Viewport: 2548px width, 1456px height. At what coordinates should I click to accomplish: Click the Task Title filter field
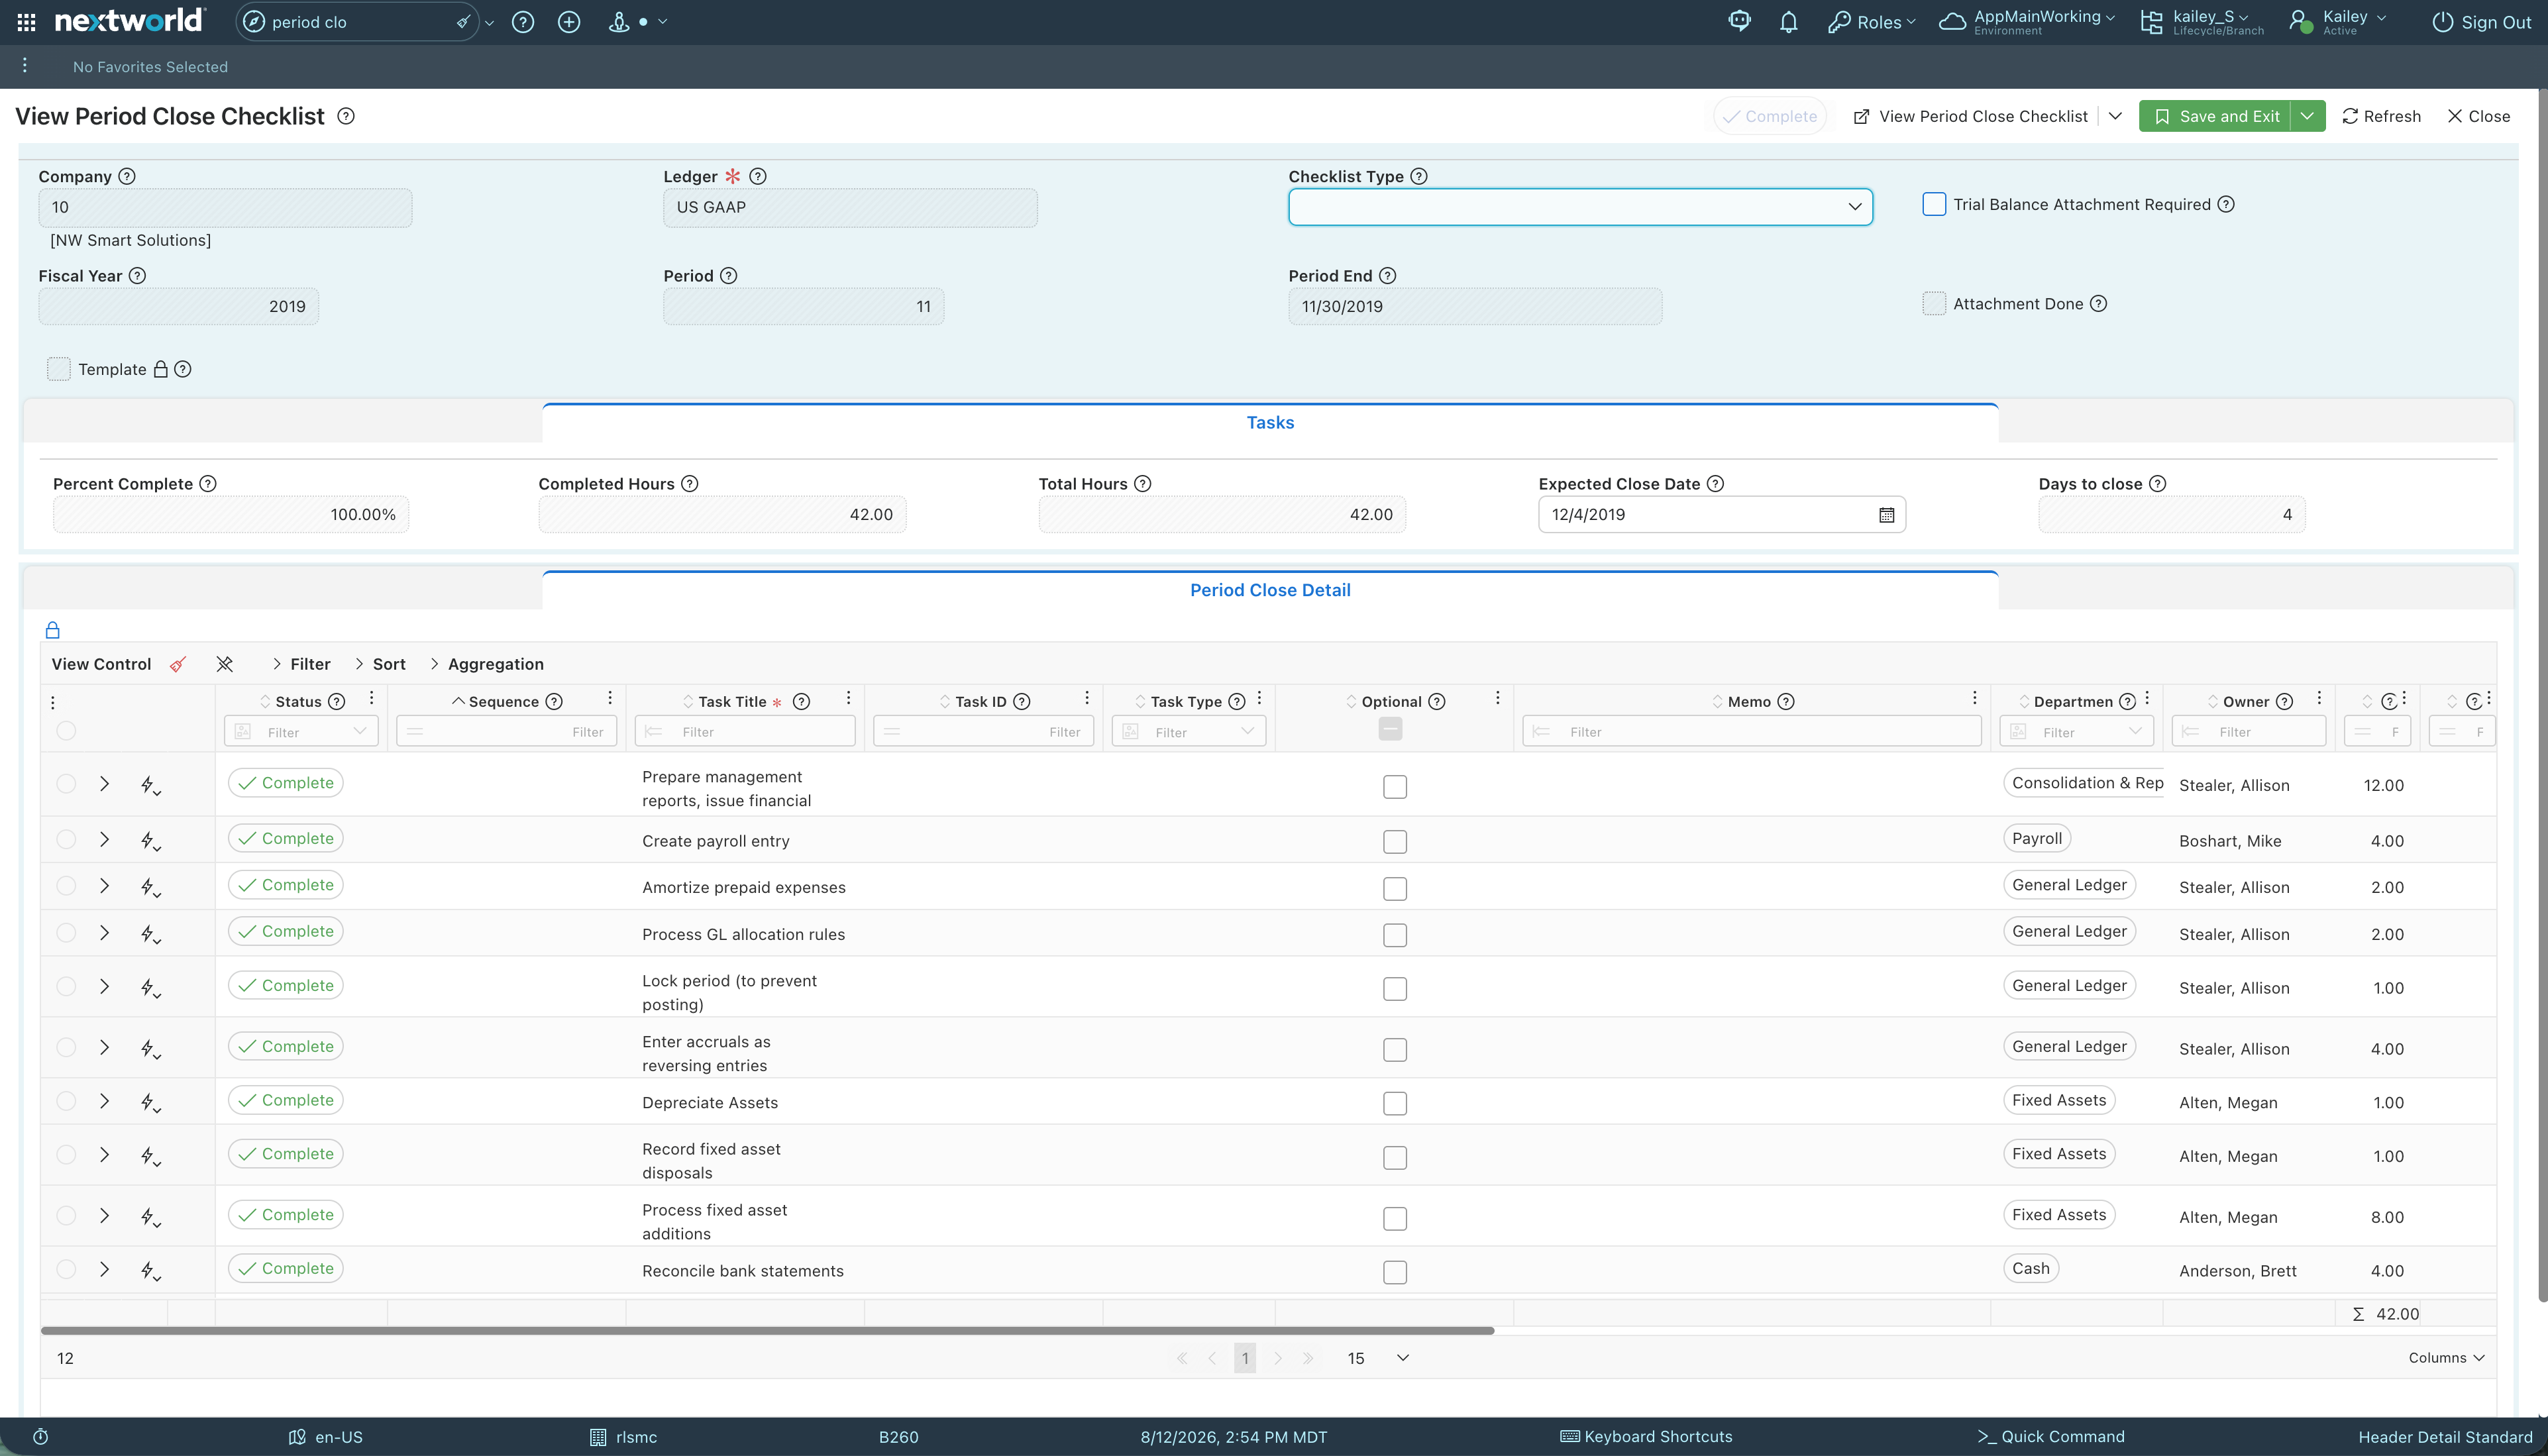pyautogui.click(x=746, y=732)
